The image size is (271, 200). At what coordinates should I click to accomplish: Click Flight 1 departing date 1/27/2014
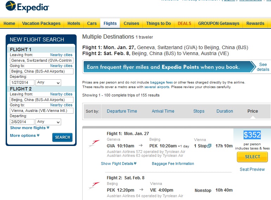pos(22,82)
